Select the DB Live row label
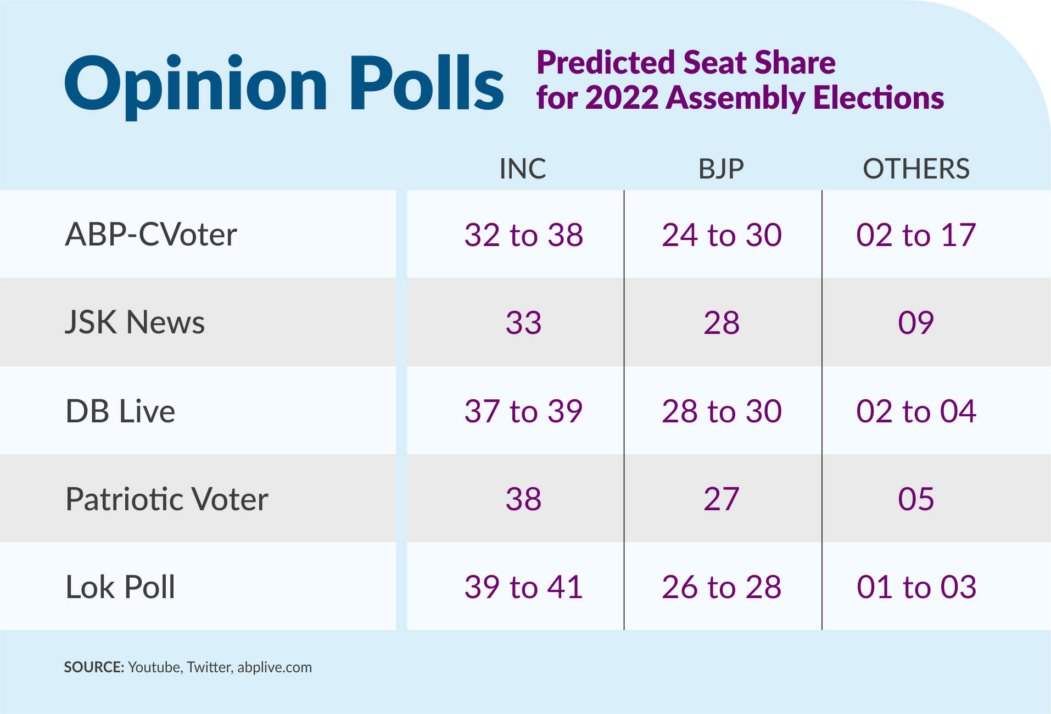 coord(120,411)
